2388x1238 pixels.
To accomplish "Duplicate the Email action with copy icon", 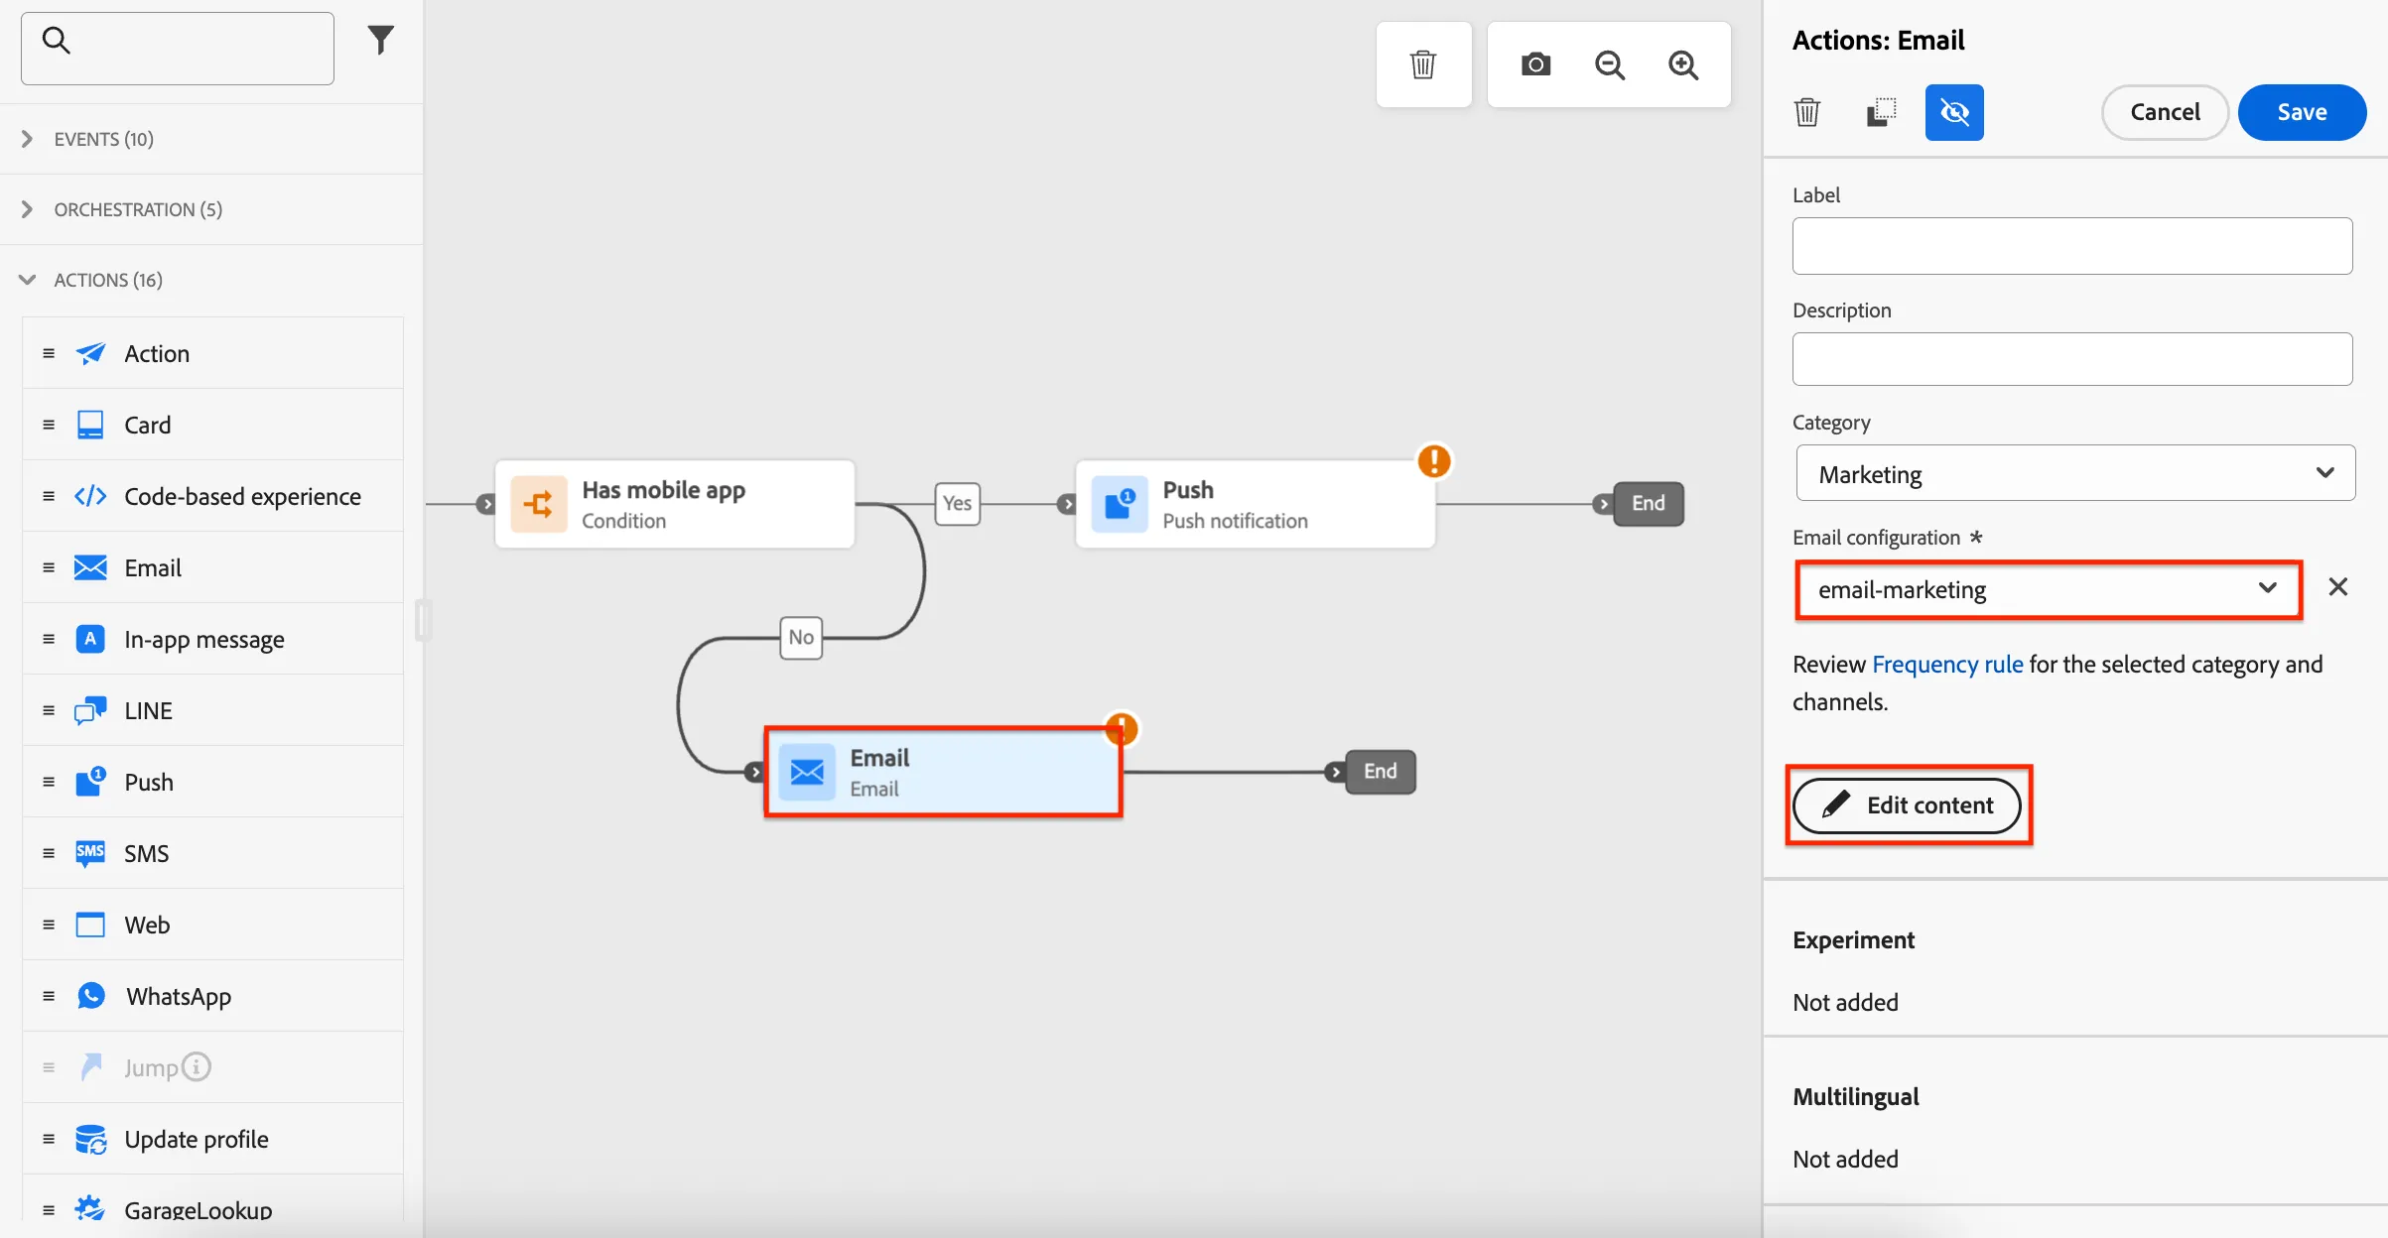I will pos(1881,112).
